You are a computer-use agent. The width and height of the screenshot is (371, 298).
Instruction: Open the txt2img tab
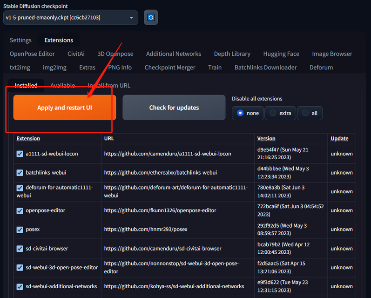pyautogui.click(x=20, y=68)
